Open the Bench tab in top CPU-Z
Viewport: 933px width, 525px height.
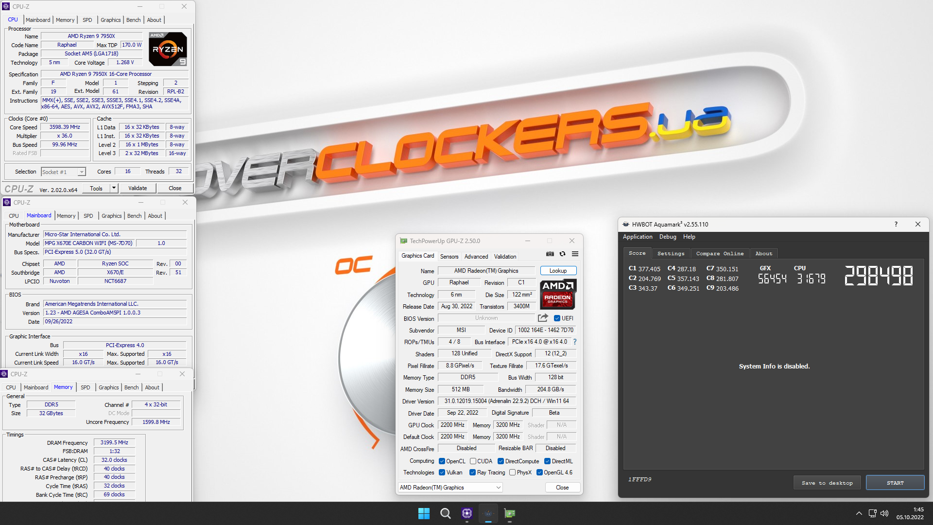(x=133, y=20)
